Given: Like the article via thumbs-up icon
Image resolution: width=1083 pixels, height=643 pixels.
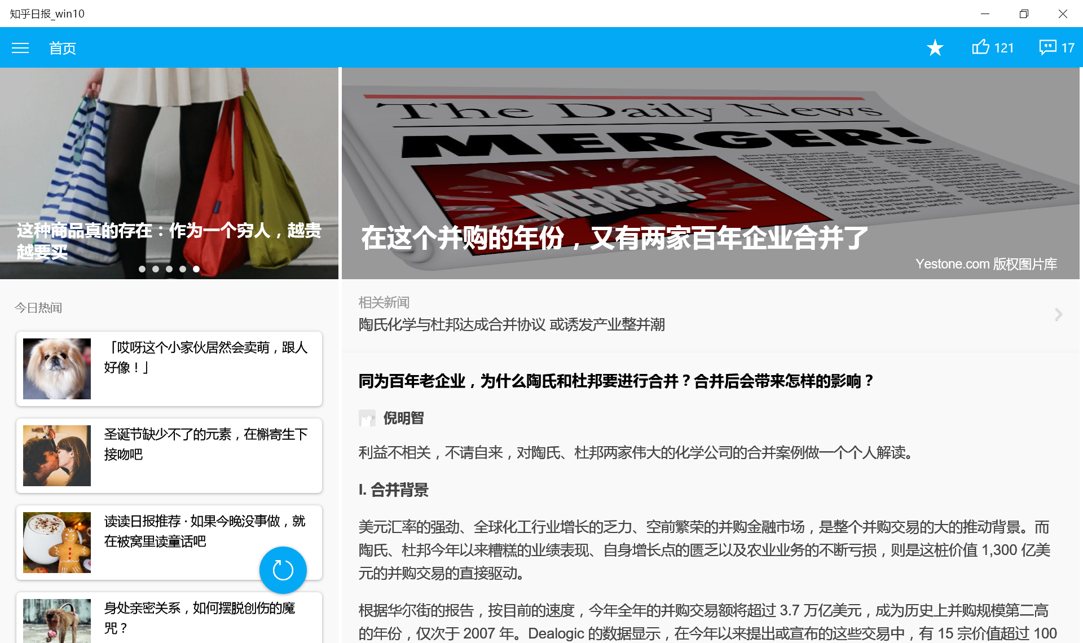Looking at the screenshot, I should click(x=981, y=47).
